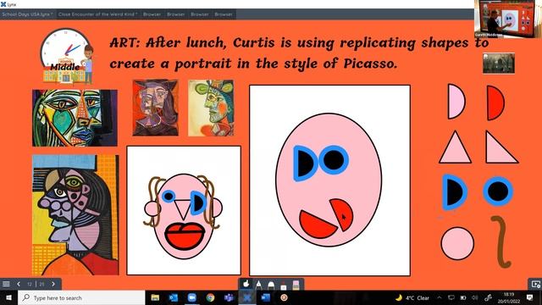
Task: Click the display projection tray icon
Action: point(451,297)
